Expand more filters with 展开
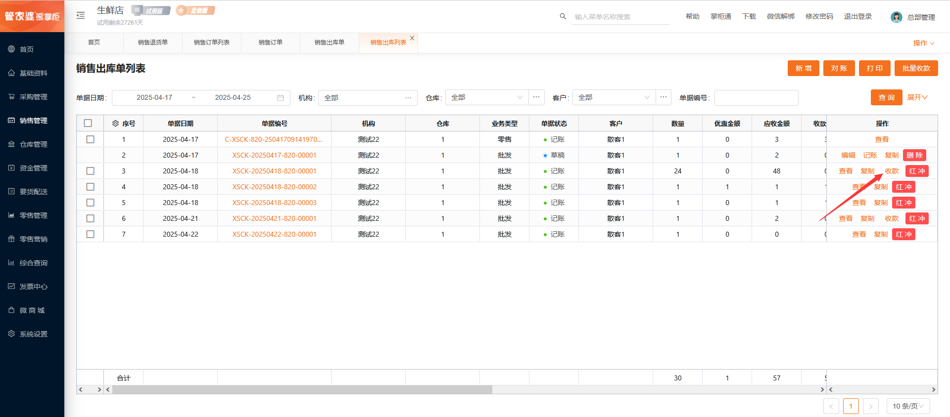950x417 pixels. pos(917,97)
